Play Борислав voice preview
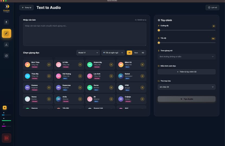Image resolution: width=225 pixels, height=146 pixels. tap(80, 88)
